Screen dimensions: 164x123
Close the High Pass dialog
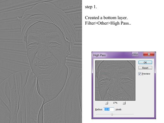(x=149, y=54)
